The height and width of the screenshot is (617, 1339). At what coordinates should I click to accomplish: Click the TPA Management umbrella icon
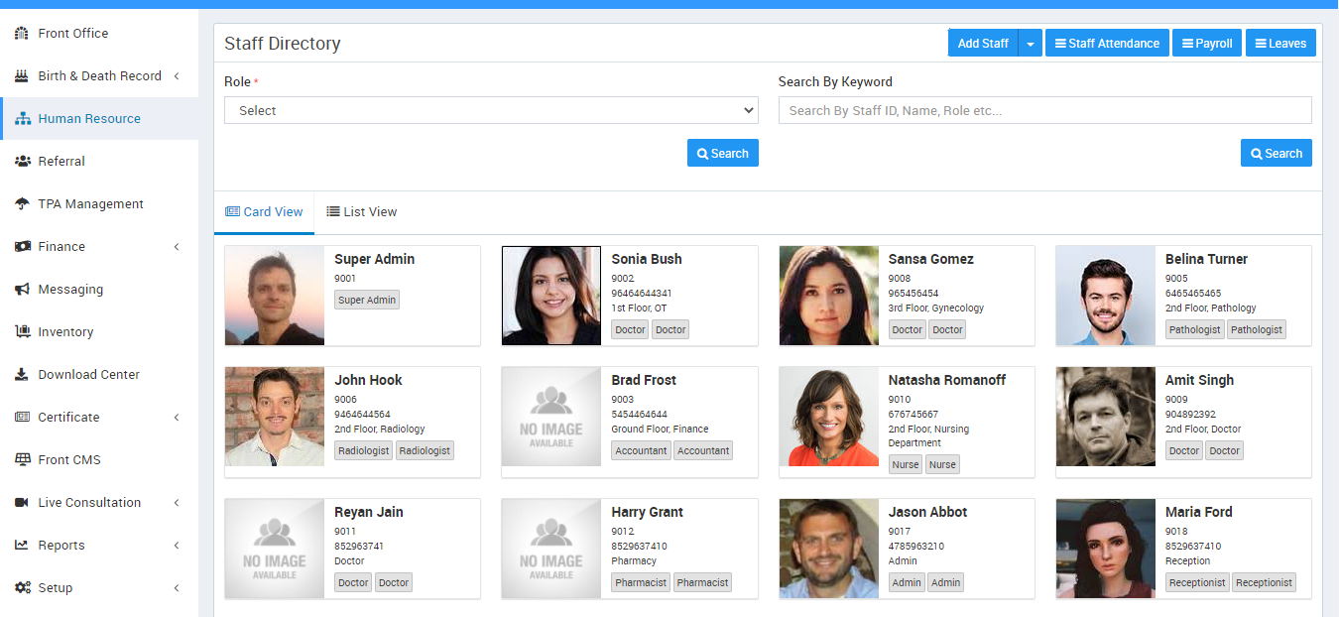click(22, 204)
